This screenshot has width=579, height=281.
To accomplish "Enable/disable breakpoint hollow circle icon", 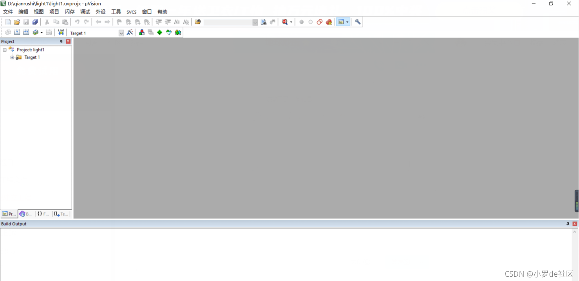I will coord(311,22).
